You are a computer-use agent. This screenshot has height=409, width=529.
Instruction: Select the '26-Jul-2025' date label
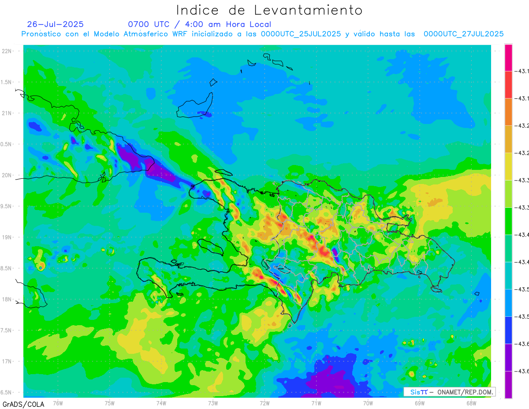click(x=55, y=24)
